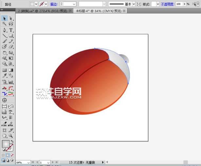The image size is (201, 166).
Task: Go to the next artboard
Action: tap(53, 162)
